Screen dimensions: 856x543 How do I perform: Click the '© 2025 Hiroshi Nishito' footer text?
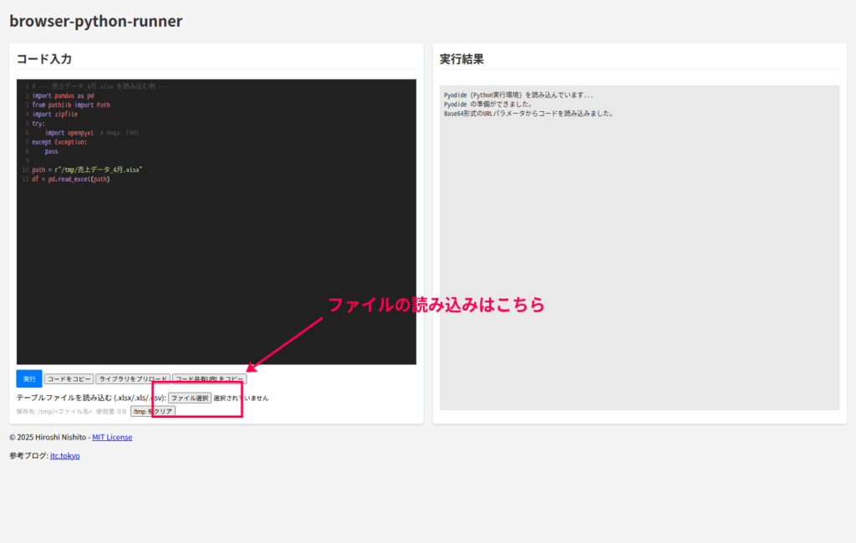pos(48,437)
